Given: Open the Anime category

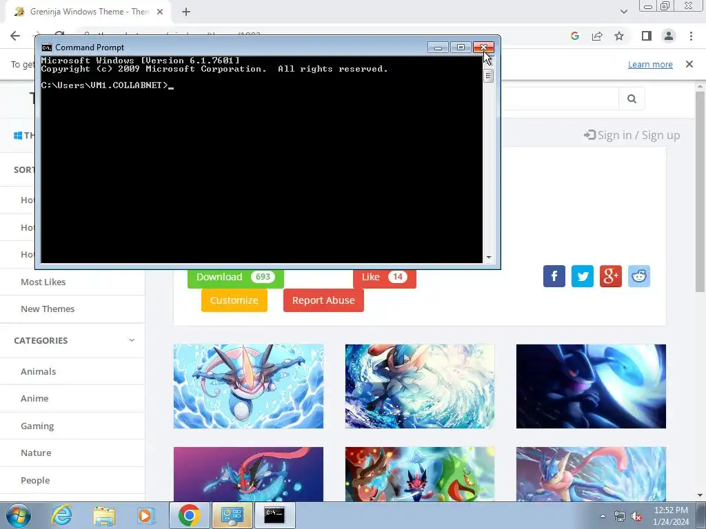Looking at the screenshot, I should click(34, 399).
